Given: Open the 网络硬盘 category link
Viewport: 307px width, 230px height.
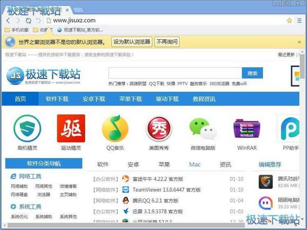Looking at the screenshot, I should (x=19, y=194).
